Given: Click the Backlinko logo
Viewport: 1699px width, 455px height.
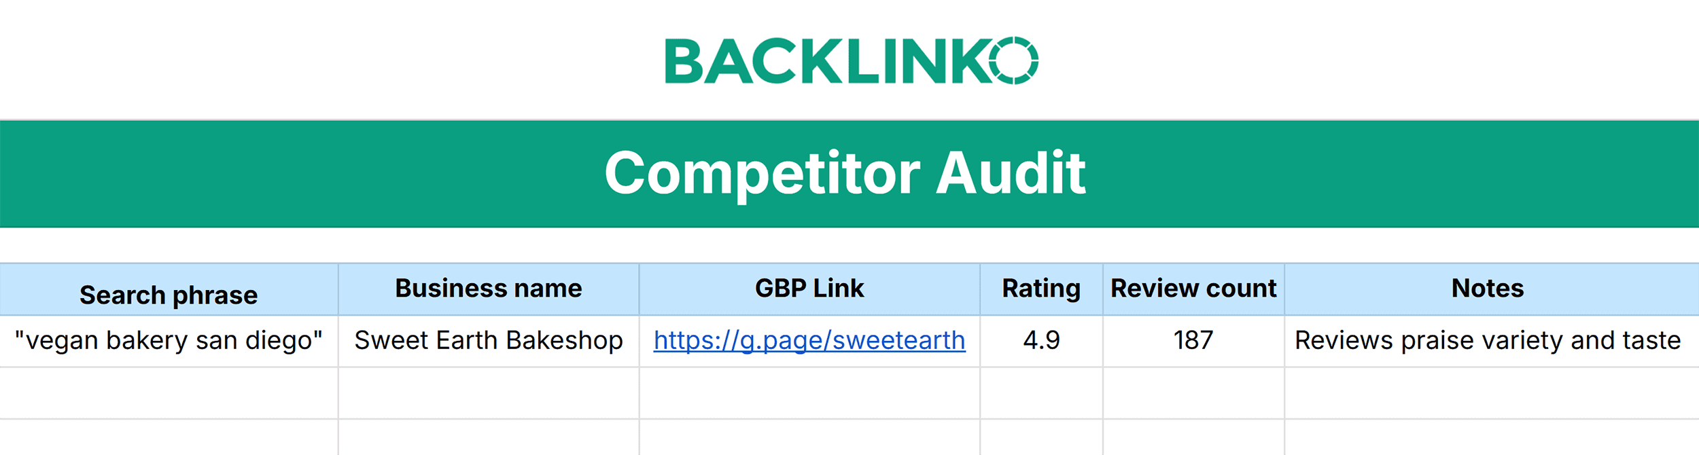Looking at the screenshot, I should 851,61.
